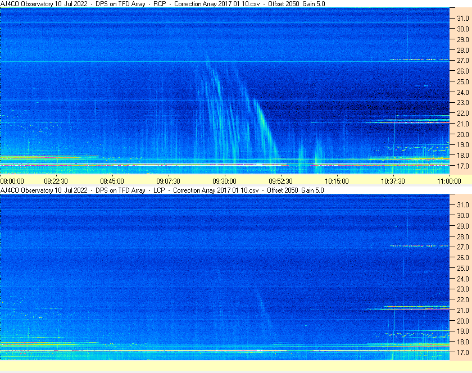This screenshot has width=472, height=373.
Task: Select the 08:22:30 time axis label
Action: [x=56, y=181]
